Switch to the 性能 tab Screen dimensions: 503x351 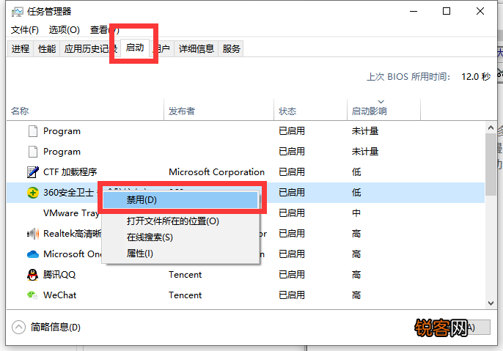click(x=47, y=48)
